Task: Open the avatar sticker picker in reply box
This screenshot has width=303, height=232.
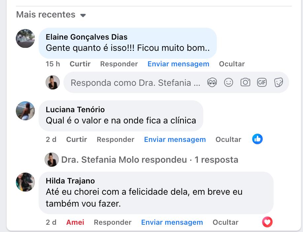Action: pos(212,83)
